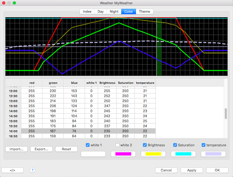
Task: Select the Night tab
Action: pyautogui.click(x=114, y=11)
